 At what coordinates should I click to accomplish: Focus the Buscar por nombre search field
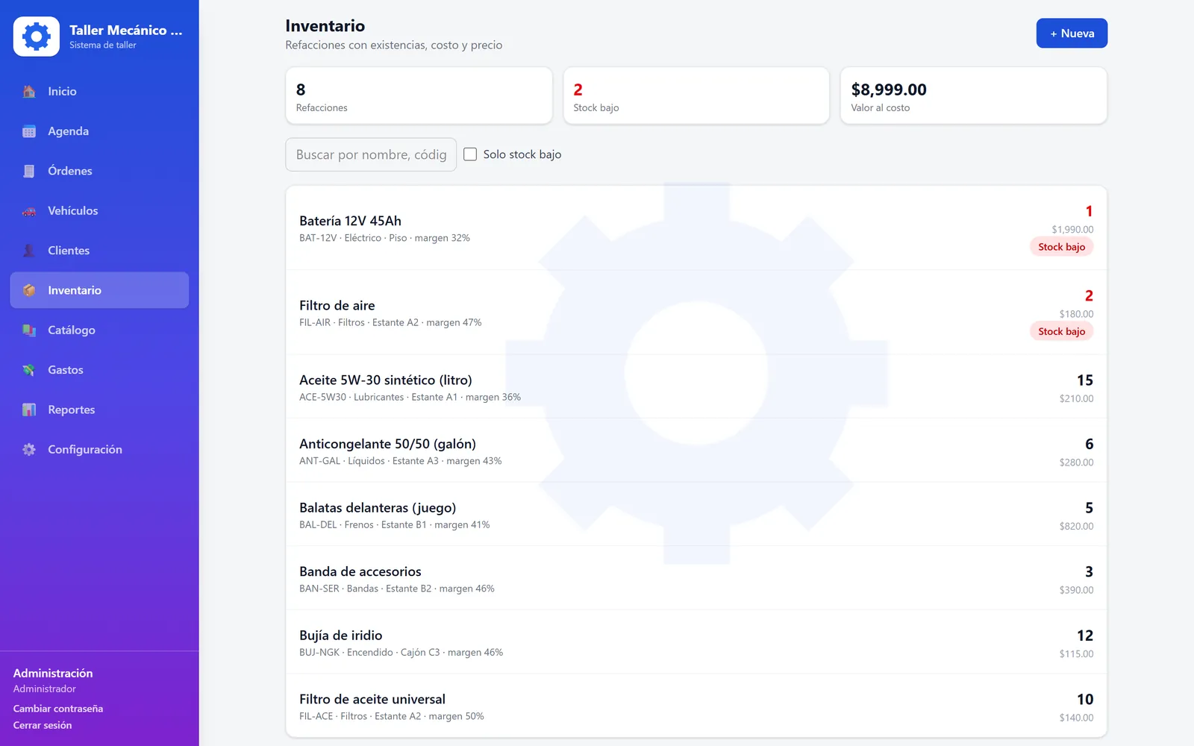(371, 154)
